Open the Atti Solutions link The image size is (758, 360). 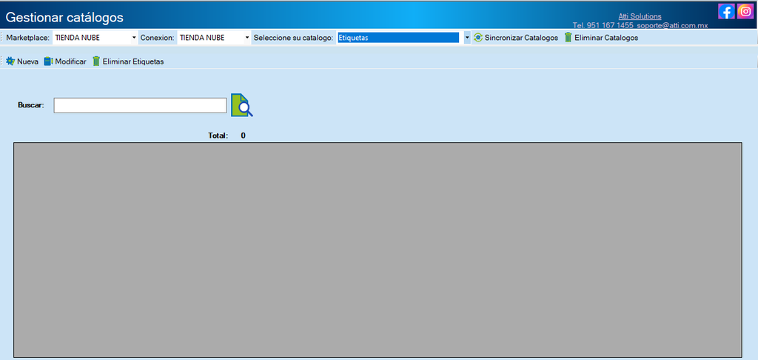click(640, 16)
